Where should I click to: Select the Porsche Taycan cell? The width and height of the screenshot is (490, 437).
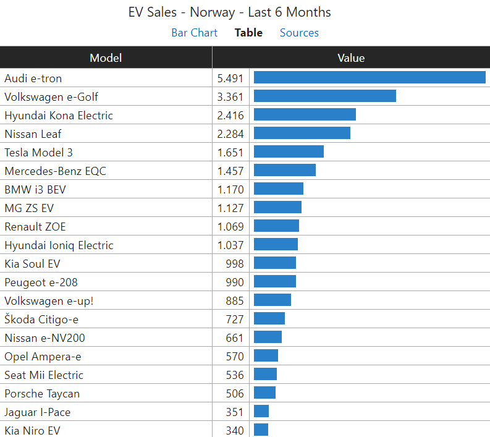coord(106,393)
